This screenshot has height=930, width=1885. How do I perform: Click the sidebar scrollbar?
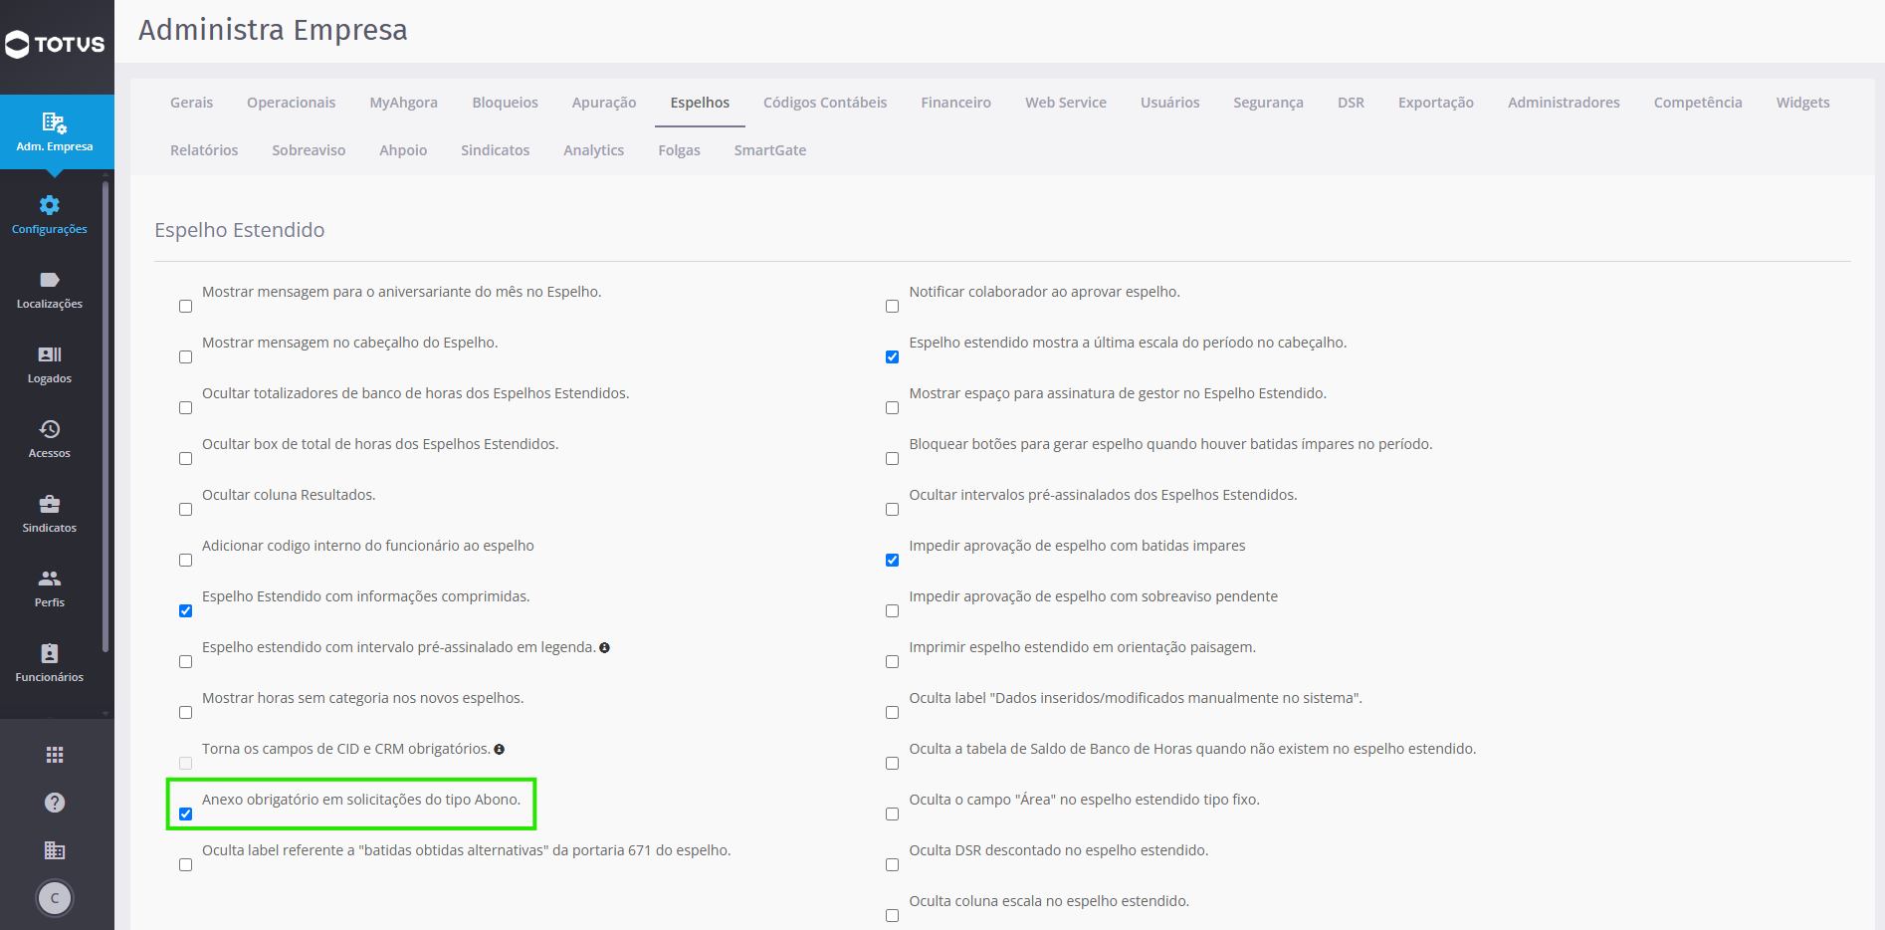(105, 418)
